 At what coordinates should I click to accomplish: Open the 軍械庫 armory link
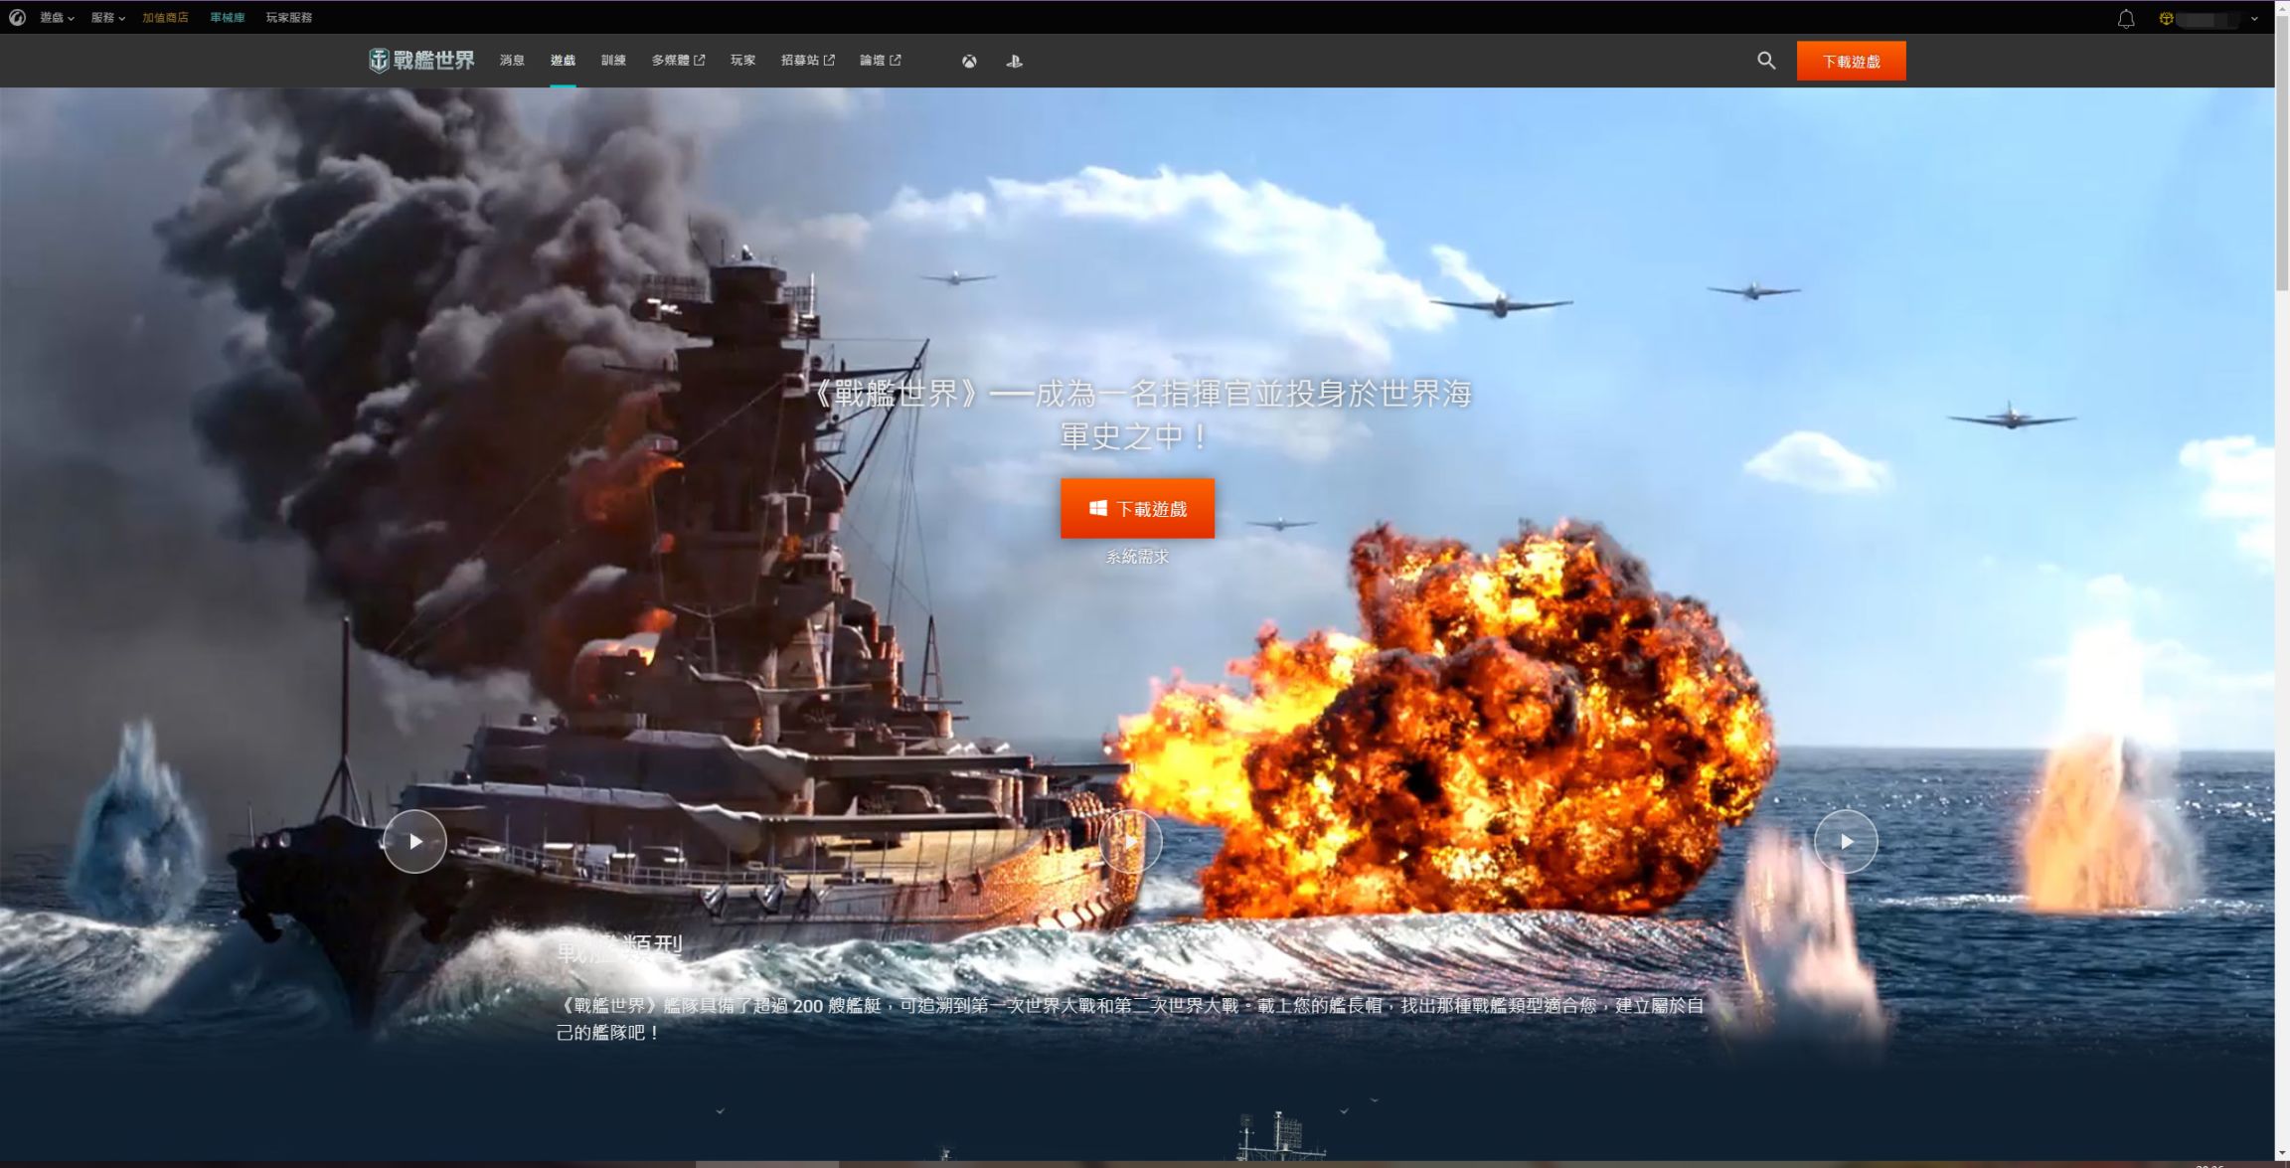(228, 18)
